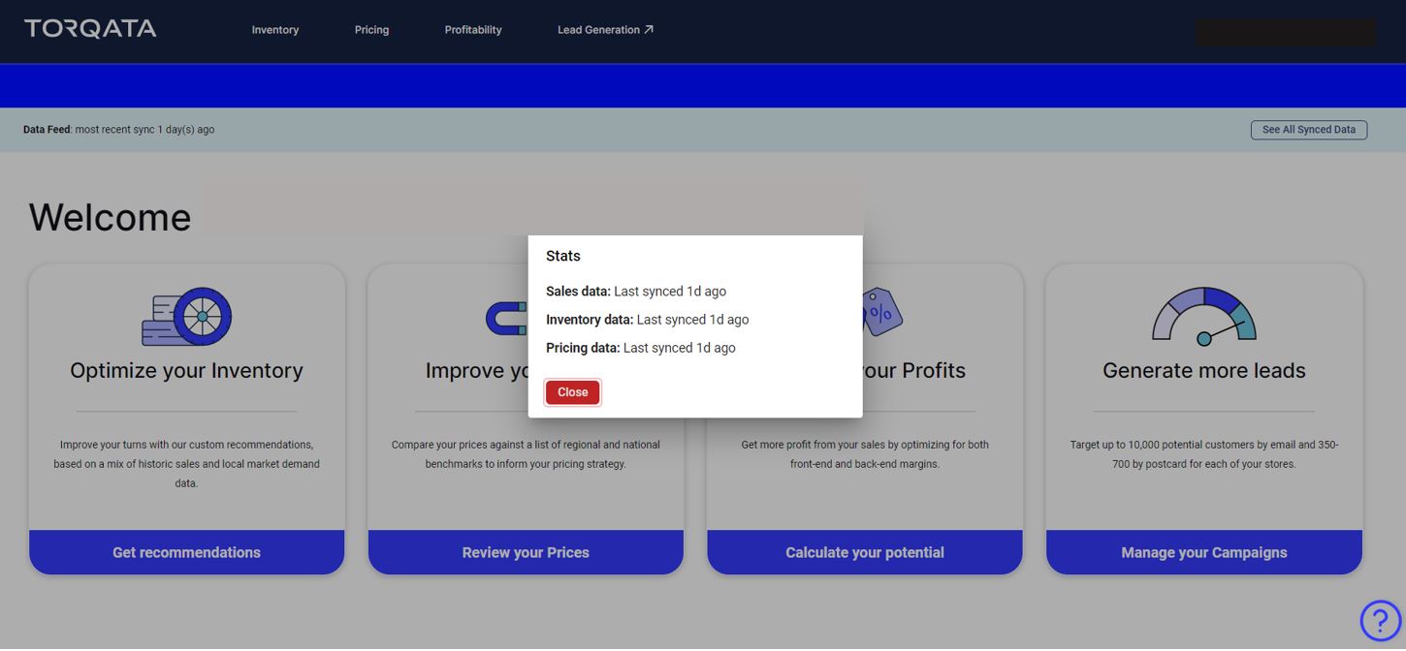
Task: Open the Pricing menu
Action: pyautogui.click(x=371, y=30)
